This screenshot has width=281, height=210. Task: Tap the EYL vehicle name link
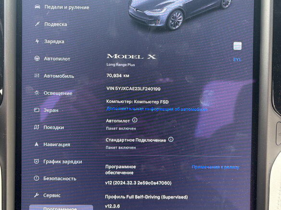237,59
